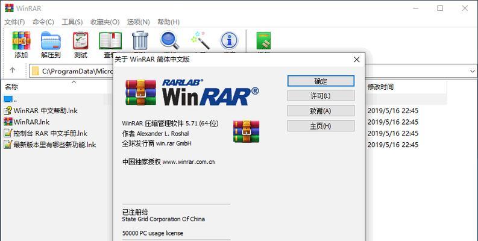Viewport: 478px width, 241px height.
Task: Sort by the 修改时间 column header
Action: point(380,87)
